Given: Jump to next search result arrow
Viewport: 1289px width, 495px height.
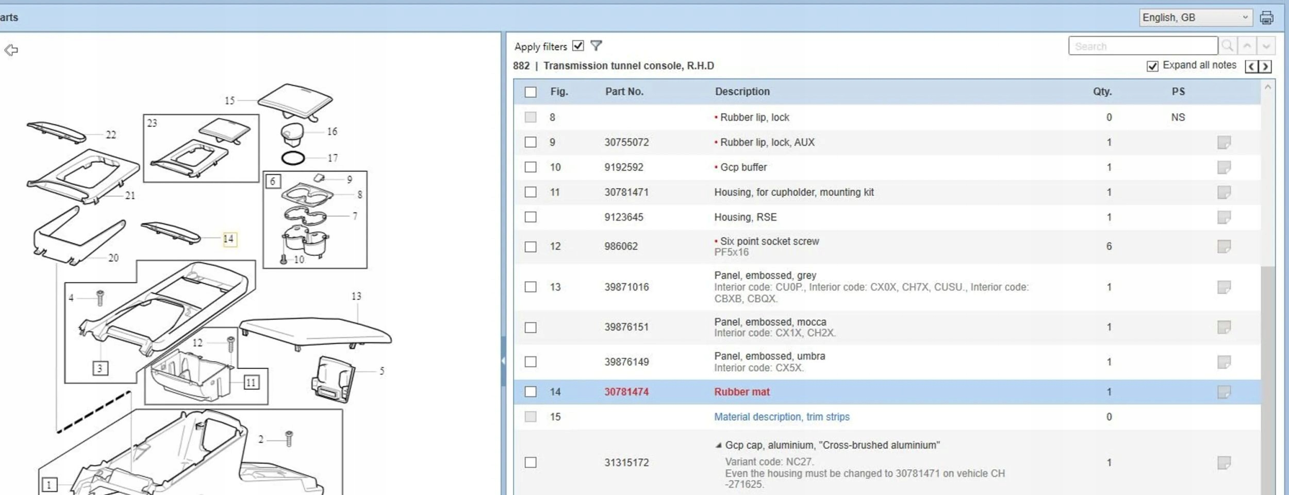Looking at the screenshot, I should [1266, 46].
